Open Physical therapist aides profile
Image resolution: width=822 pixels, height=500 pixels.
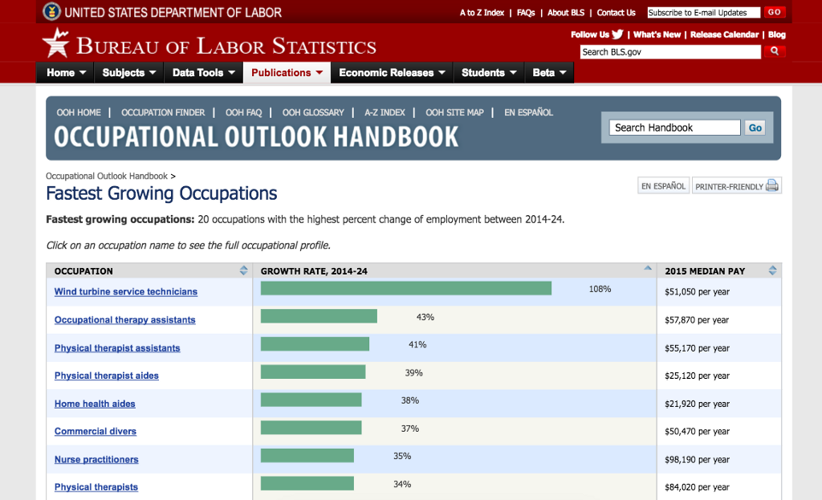(x=107, y=376)
